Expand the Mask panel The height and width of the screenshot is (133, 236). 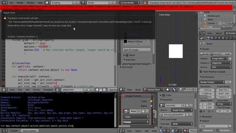tap(124, 55)
